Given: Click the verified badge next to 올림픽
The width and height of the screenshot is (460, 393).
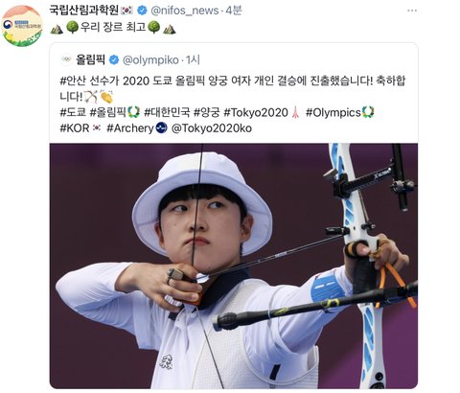Looking at the screenshot, I should (114, 59).
